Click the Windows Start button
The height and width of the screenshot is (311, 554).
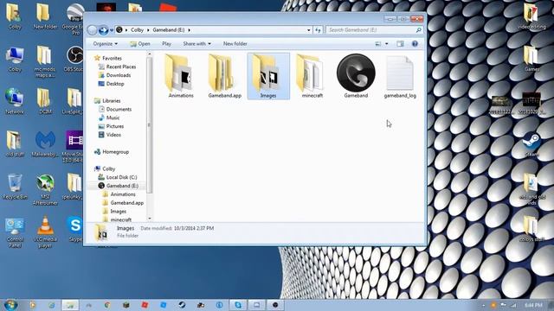click(x=10, y=305)
